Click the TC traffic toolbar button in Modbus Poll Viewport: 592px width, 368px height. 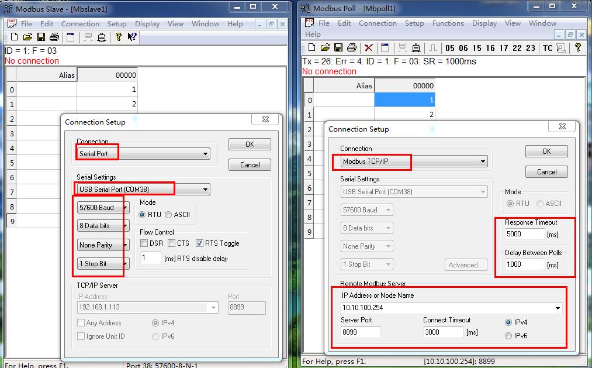(x=548, y=48)
